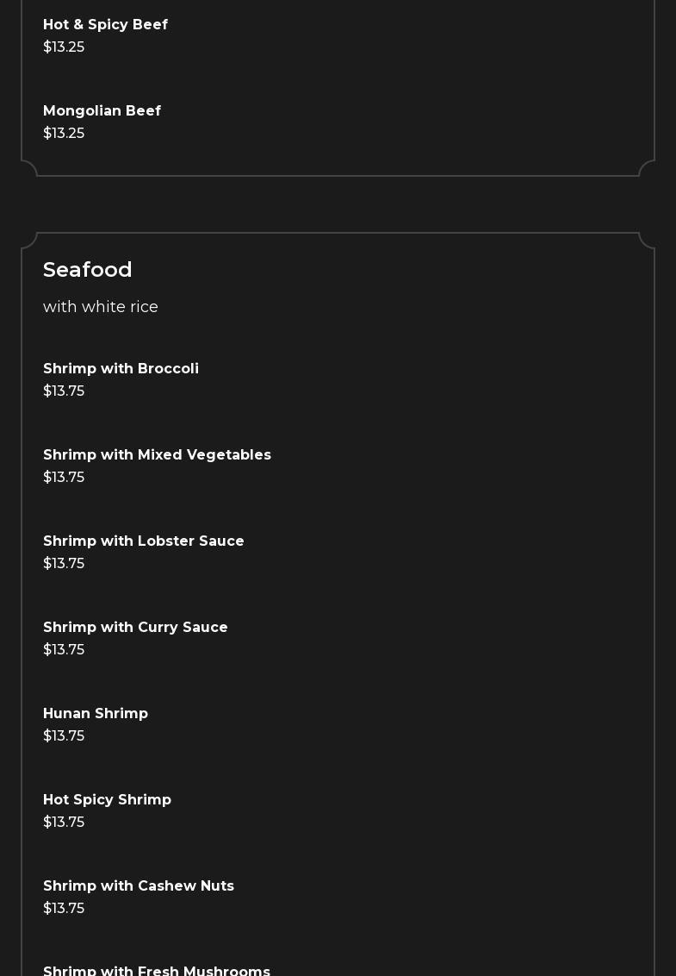
Task: Open the Shrimp with Curry Sauce item
Action: 135,628
